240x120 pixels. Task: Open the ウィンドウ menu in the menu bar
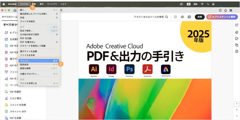52,4
